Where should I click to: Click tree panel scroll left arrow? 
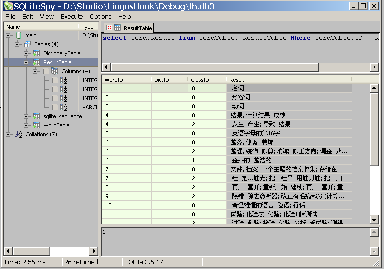(x=8, y=251)
